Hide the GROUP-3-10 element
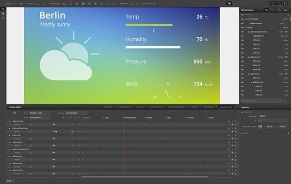The height and width of the screenshot is (184, 291). pyautogui.click(x=242, y=82)
